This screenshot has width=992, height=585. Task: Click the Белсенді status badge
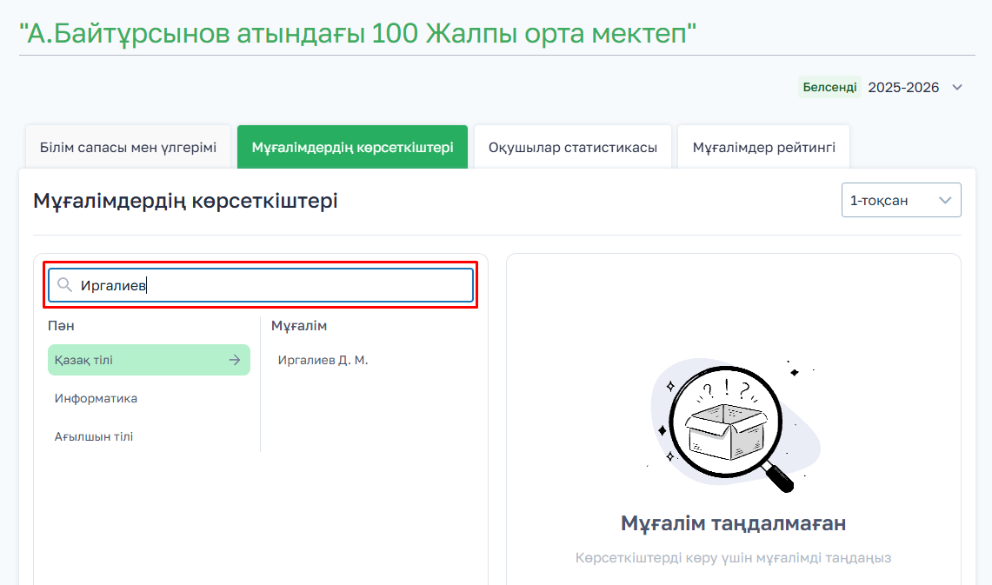(829, 87)
